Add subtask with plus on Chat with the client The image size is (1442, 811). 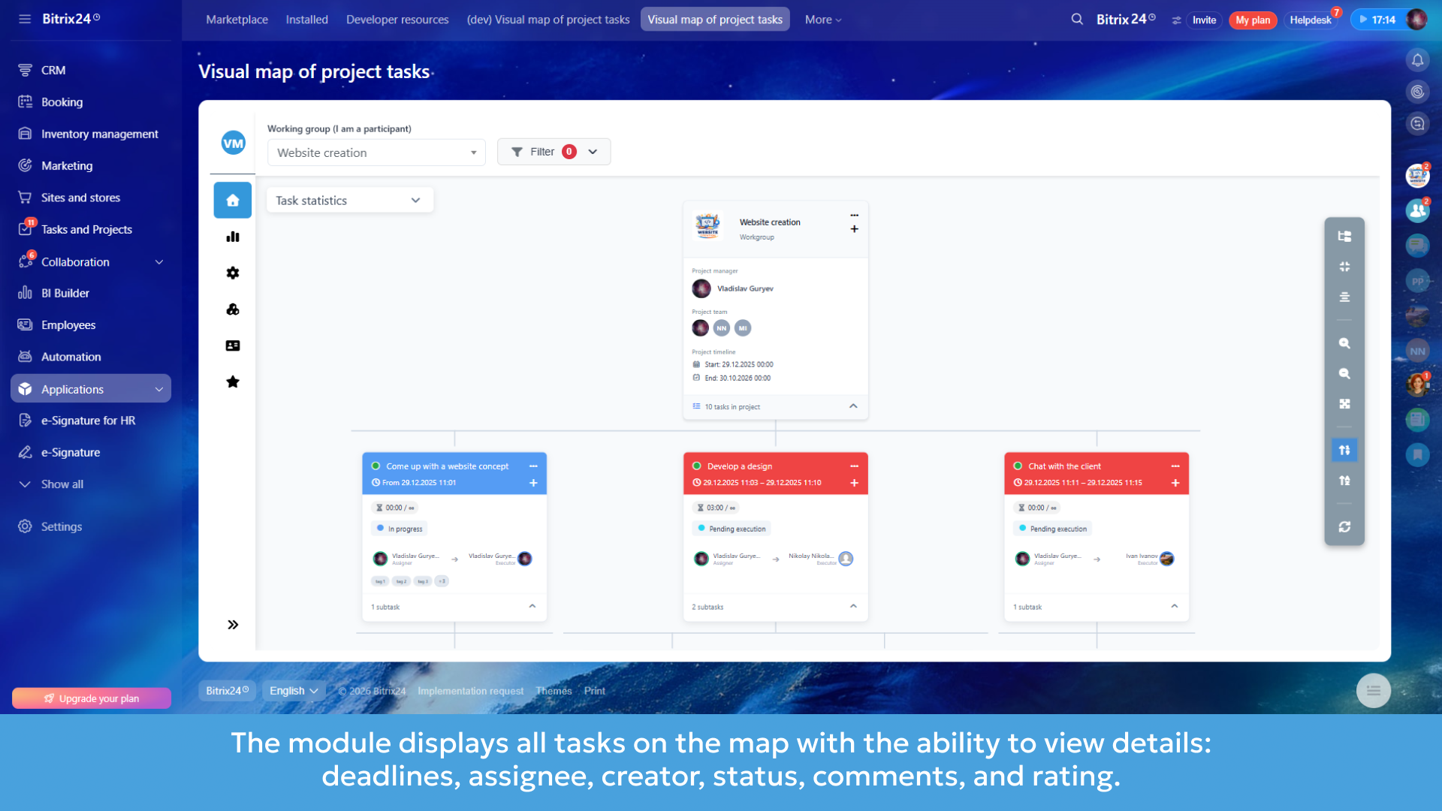point(1175,483)
